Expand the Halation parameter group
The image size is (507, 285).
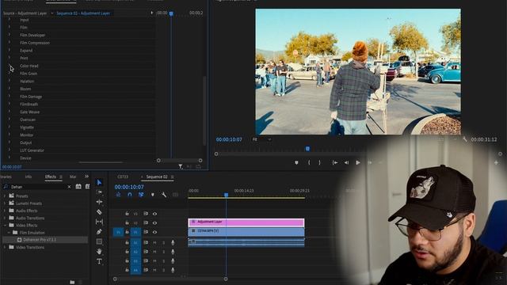click(9, 81)
